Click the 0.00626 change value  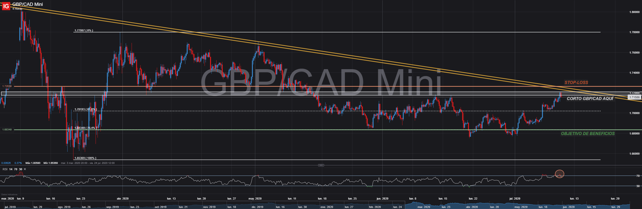pyautogui.click(x=6, y=163)
